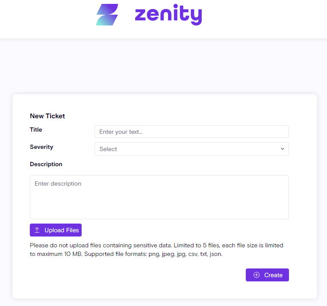Click the zenity wordmark text
The width and height of the screenshot is (327, 306).
click(x=168, y=15)
